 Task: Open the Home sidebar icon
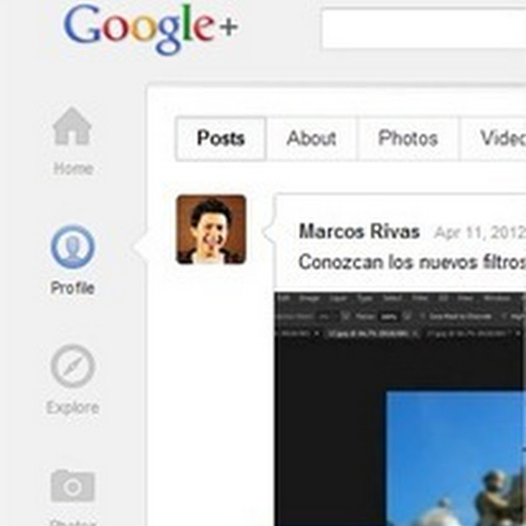point(72,126)
